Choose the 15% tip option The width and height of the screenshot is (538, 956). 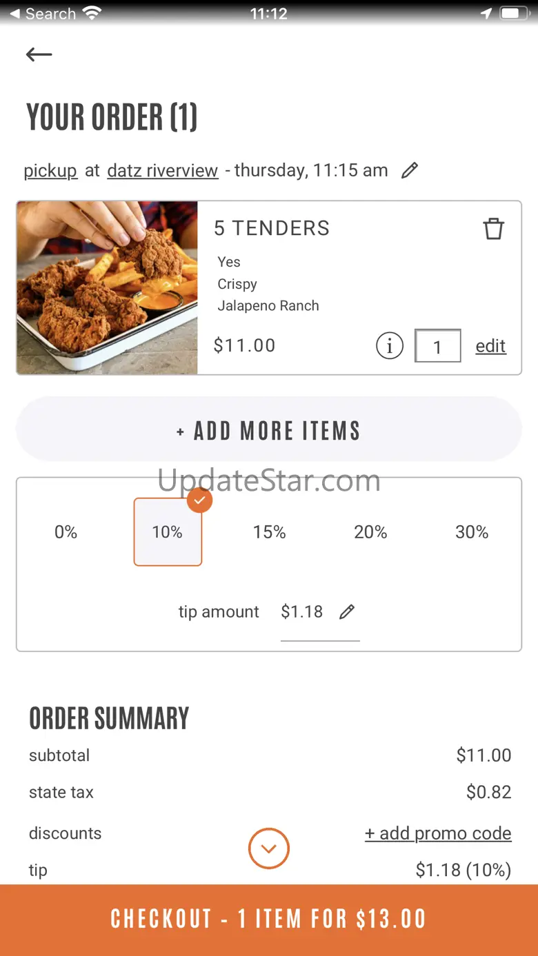tap(269, 532)
